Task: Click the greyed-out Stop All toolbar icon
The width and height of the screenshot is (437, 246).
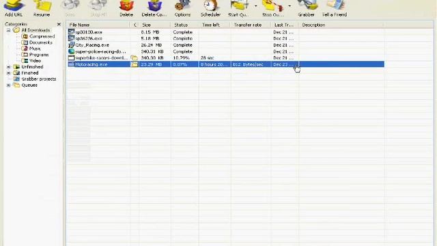Action: pyautogui.click(x=98, y=8)
